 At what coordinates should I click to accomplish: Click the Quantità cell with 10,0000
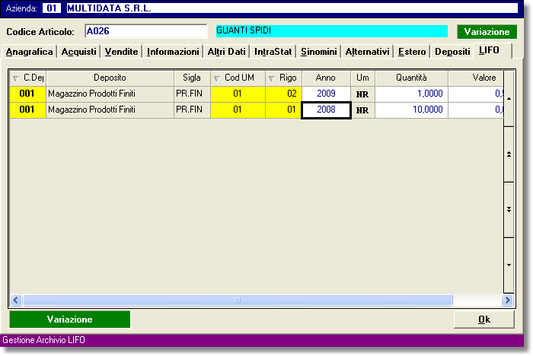coord(410,110)
